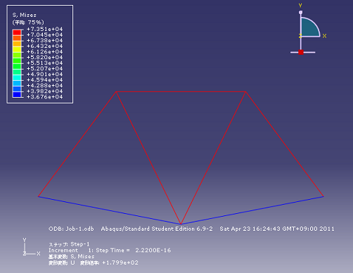Click the Step-1 label in the state block
This screenshot has width=353, height=273.
(x=80, y=244)
